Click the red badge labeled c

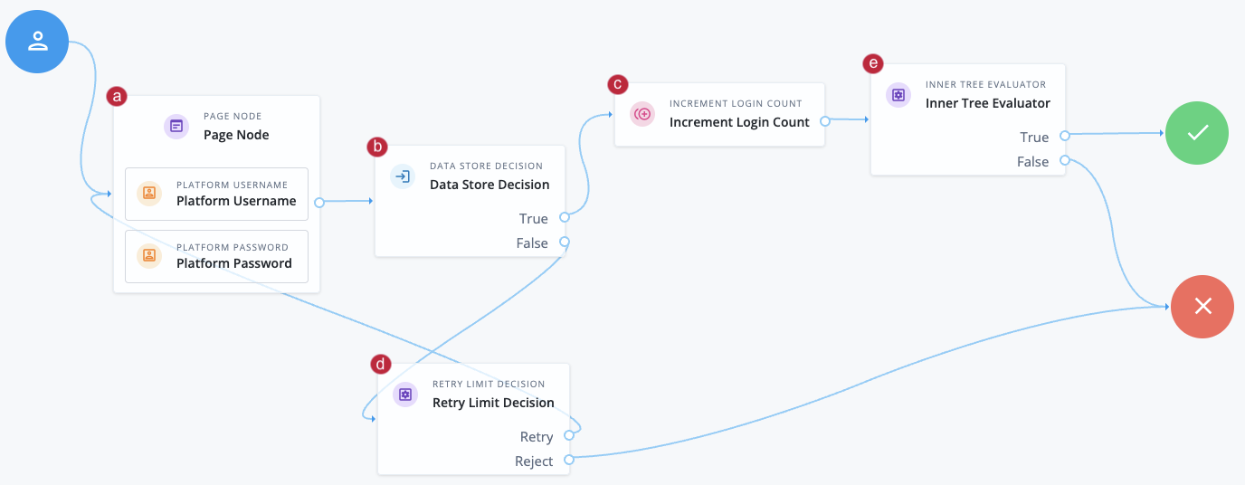point(617,84)
